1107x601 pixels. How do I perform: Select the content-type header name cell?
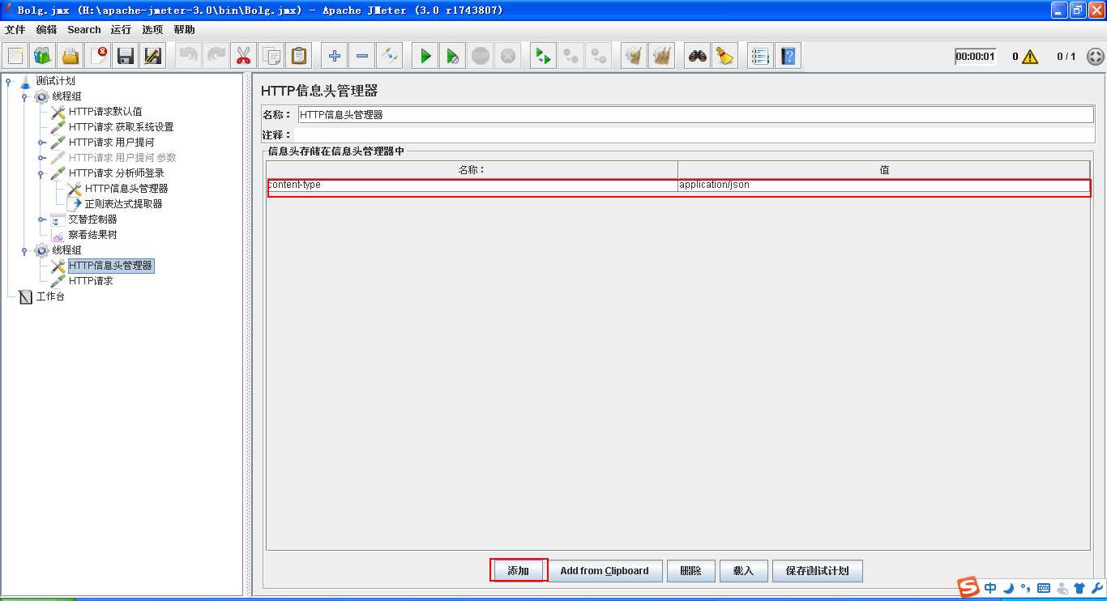point(472,185)
